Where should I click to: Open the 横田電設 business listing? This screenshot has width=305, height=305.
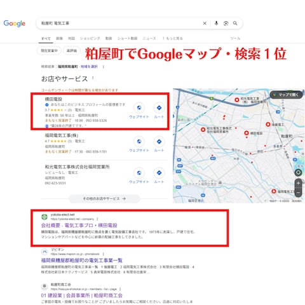[53, 99]
